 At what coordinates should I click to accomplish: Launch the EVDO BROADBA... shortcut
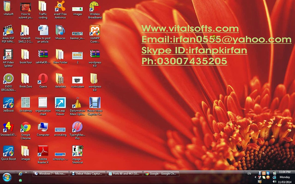tap(8, 82)
